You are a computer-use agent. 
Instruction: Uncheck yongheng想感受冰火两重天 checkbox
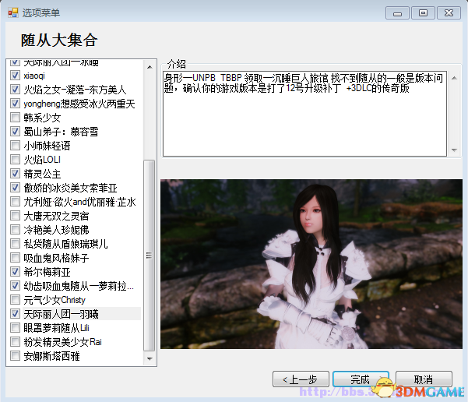(15, 104)
